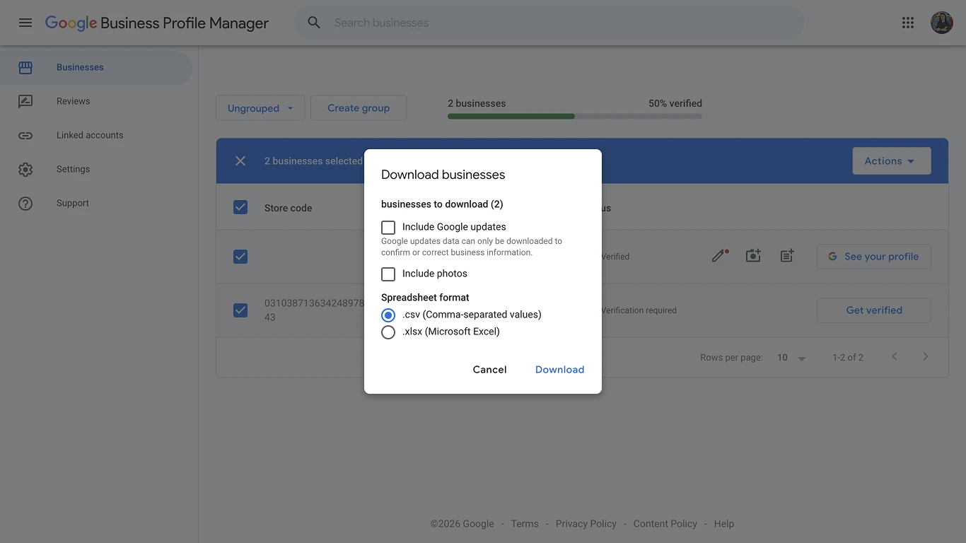Toggle the select-all header checkbox
966x543 pixels.
(x=240, y=207)
